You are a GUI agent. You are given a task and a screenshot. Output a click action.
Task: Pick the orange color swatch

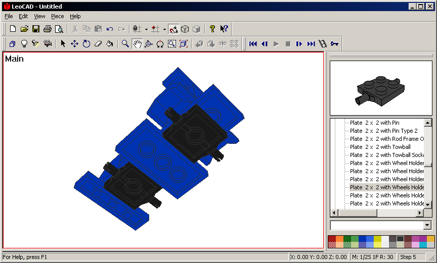(339, 238)
